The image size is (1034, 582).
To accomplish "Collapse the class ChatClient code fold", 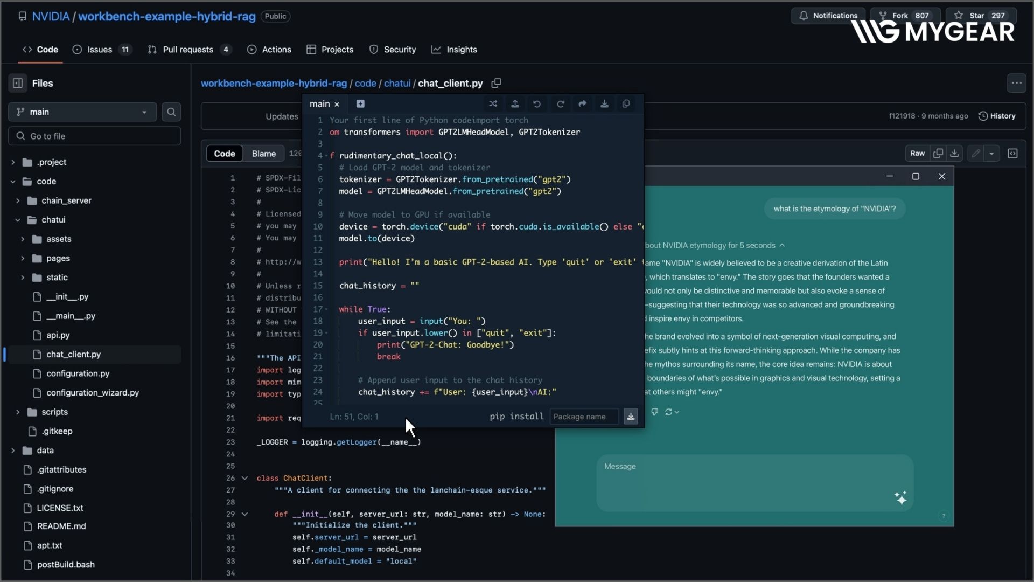I will pos(244,478).
